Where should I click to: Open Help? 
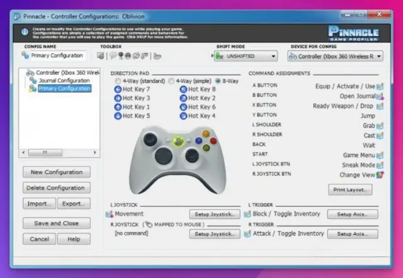pos(74,239)
